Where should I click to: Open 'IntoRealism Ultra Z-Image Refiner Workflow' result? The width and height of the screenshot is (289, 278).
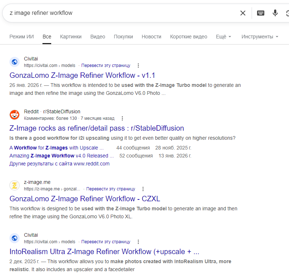click(x=104, y=252)
